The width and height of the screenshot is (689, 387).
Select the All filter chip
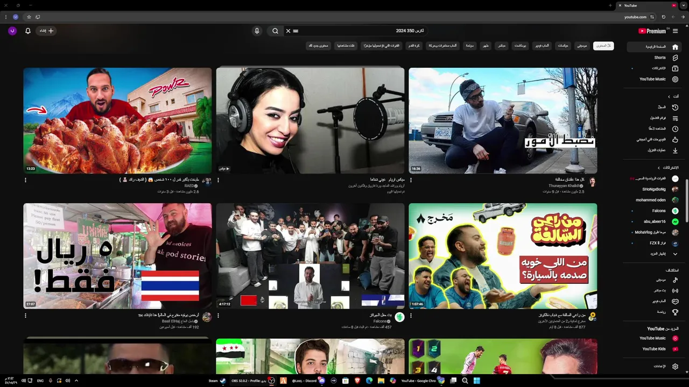(603, 46)
